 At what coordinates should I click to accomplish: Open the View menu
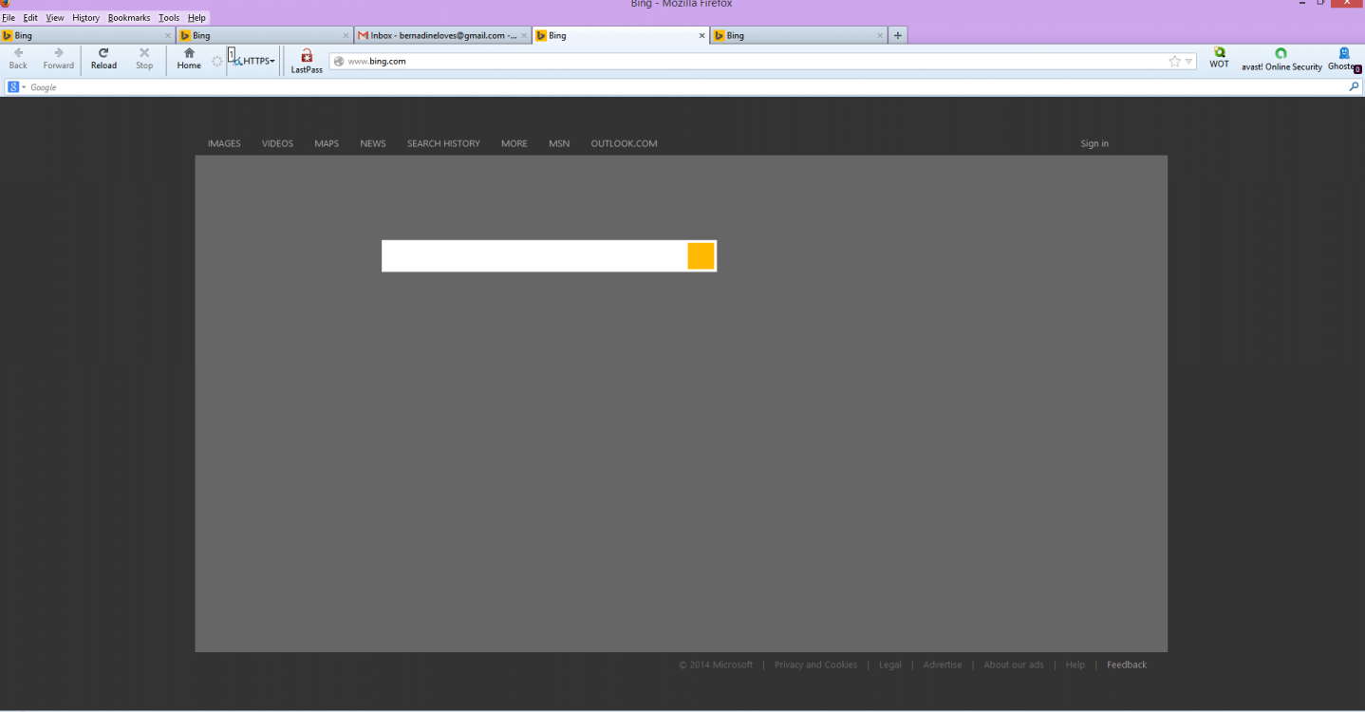point(55,18)
